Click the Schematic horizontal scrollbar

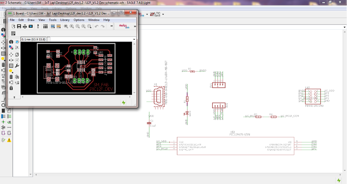click(x=188, y=175)
